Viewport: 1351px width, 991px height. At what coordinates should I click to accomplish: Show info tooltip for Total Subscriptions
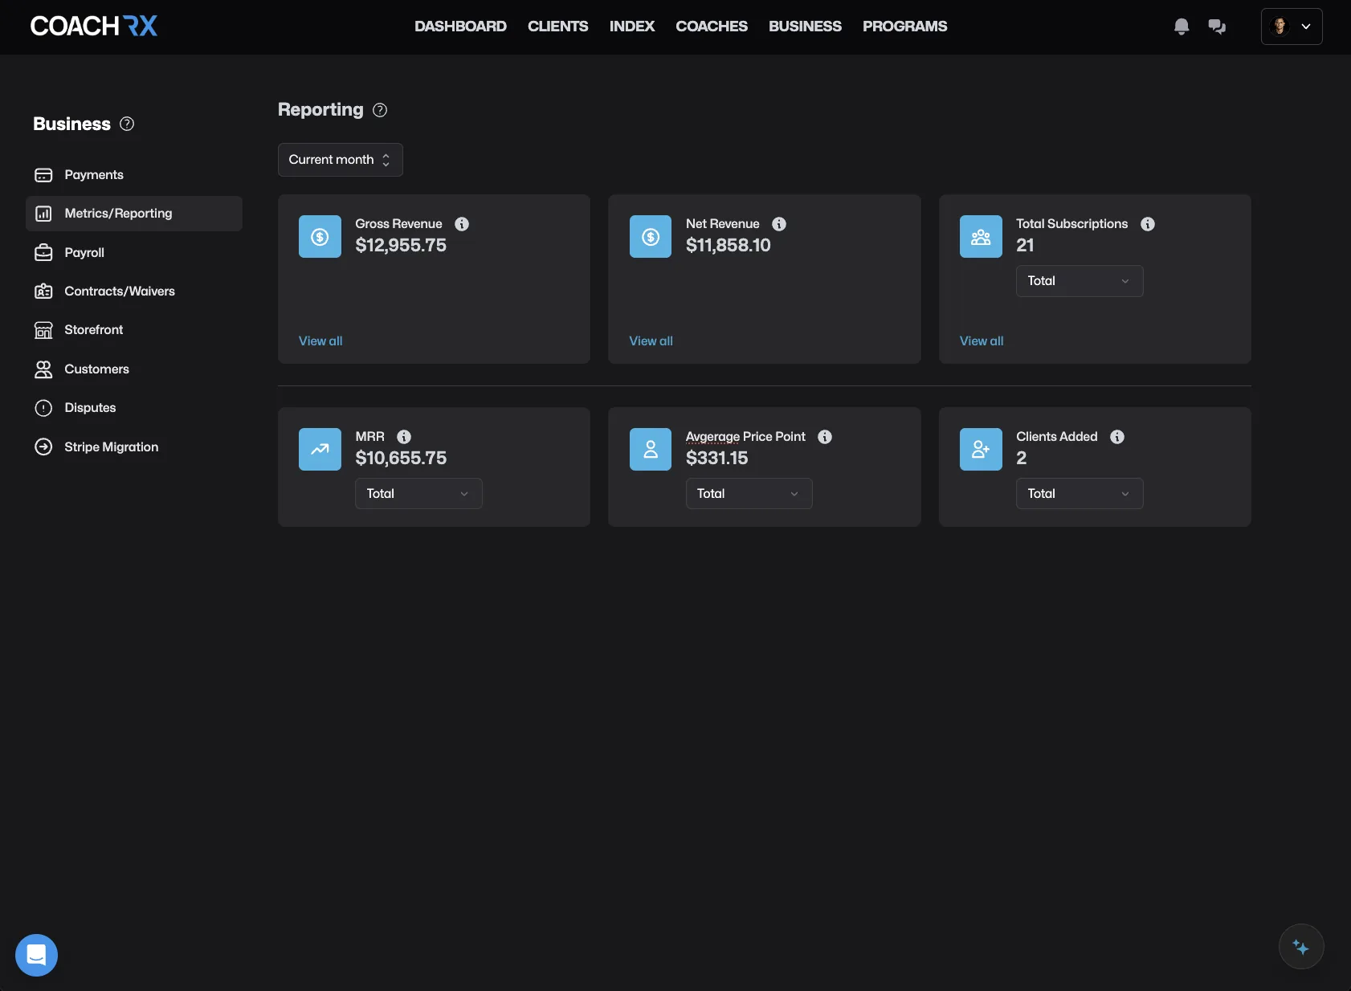coord(1148,224)
